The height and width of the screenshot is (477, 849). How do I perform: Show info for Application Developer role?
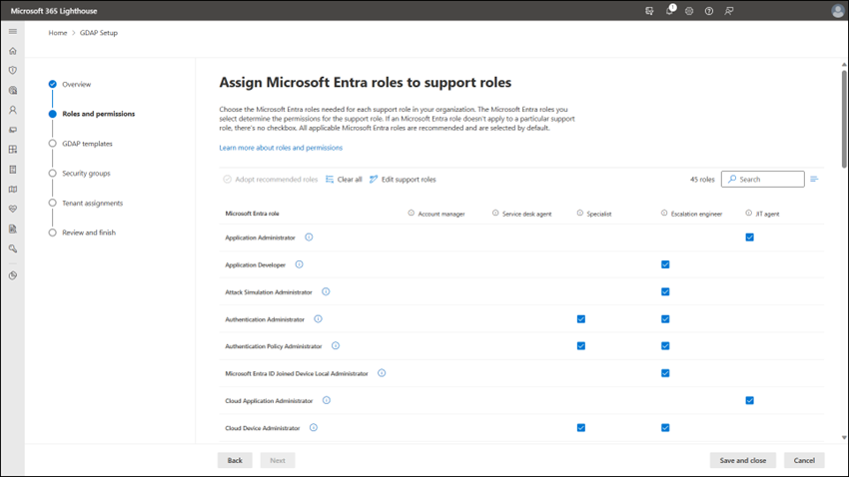299,264
